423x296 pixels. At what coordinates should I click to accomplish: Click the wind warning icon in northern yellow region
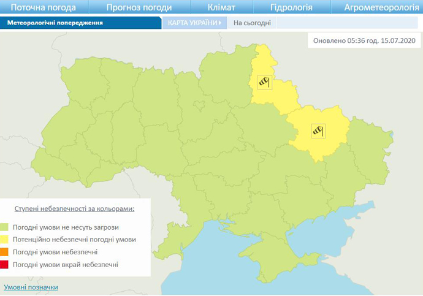(x=264, y=82)
